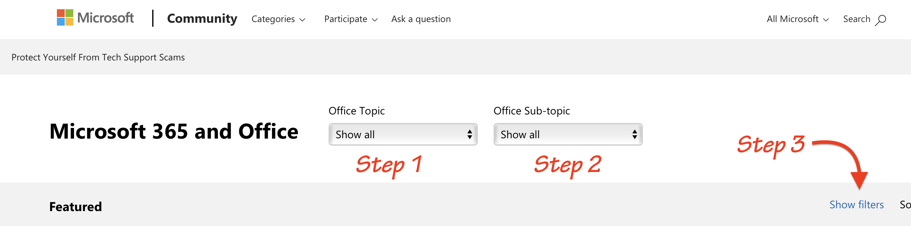The height and width of the screenshot is (226, 911).
Task: Click the chevron beside Participate
Action: (374, 20)
